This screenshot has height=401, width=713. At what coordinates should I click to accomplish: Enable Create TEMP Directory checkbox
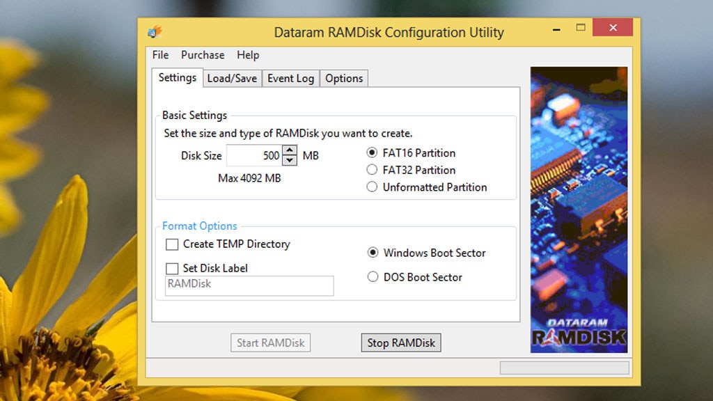tap(172, 244)
